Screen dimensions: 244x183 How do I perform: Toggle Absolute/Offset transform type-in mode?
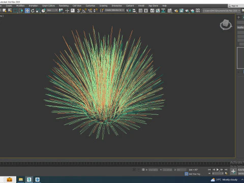(x=143, y=170)
